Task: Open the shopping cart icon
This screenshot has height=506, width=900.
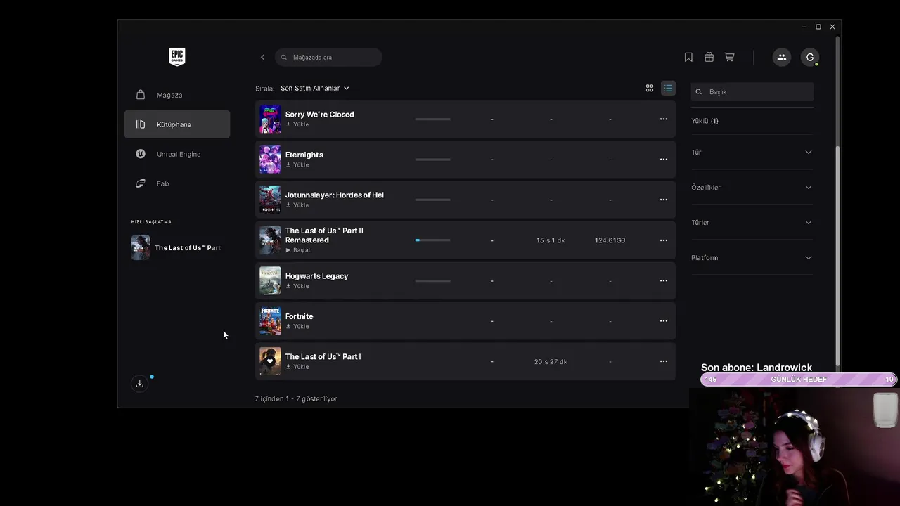Action: (x=729, y=57)
